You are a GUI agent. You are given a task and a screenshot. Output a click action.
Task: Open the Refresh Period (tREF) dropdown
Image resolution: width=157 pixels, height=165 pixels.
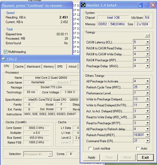tap(148, 135)
